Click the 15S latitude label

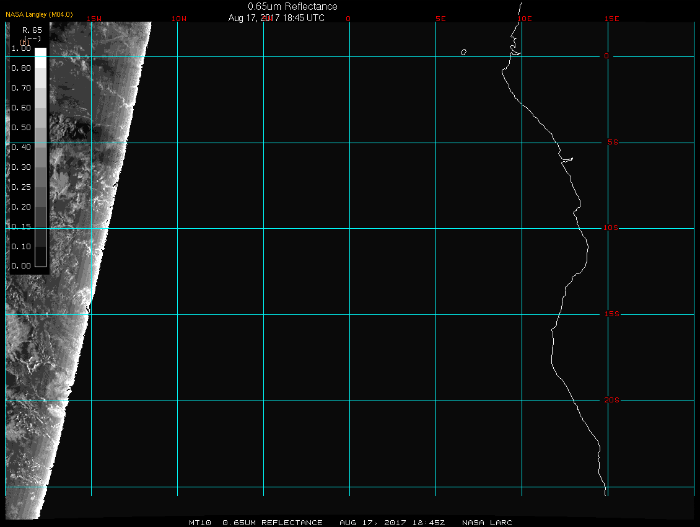611,314
